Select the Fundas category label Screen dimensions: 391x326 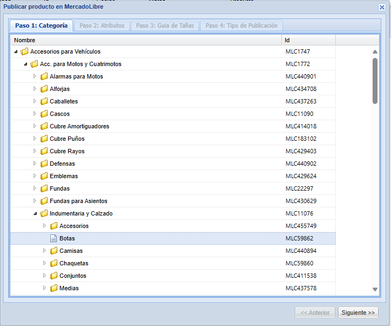59,188
